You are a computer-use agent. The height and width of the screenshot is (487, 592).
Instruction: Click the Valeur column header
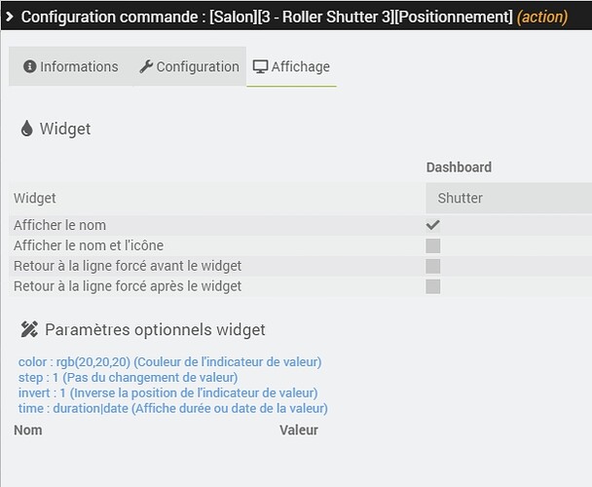point(299,430)
